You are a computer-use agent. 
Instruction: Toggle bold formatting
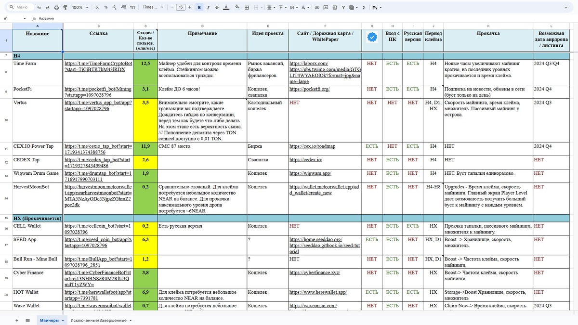point(199,7)
